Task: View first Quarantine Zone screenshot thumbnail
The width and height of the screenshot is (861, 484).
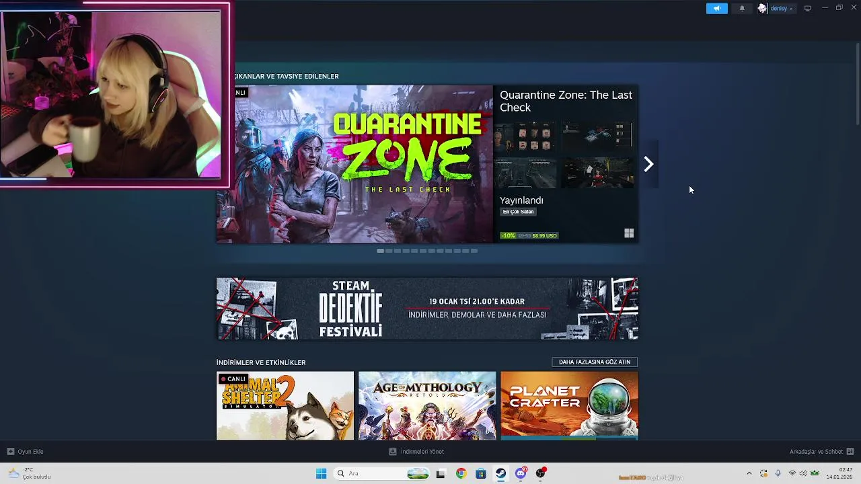Action: click(525, 138)
